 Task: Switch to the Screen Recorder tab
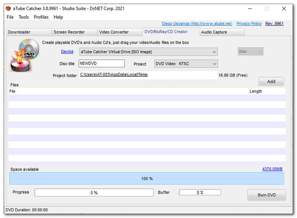[x=75, y=32]
